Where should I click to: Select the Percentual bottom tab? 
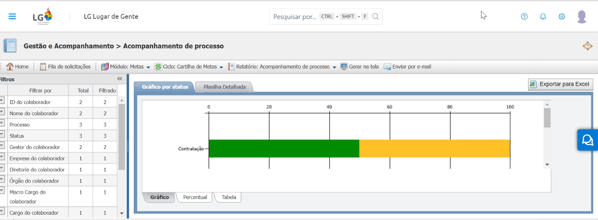[195, 197]
